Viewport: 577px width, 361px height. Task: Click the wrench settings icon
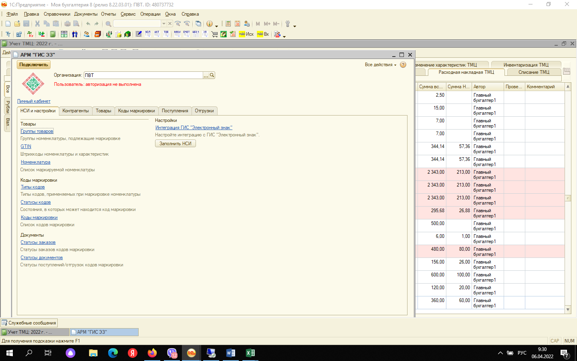coord(288,24)
